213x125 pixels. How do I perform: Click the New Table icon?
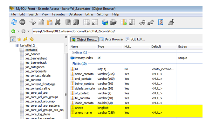[86, 22]
